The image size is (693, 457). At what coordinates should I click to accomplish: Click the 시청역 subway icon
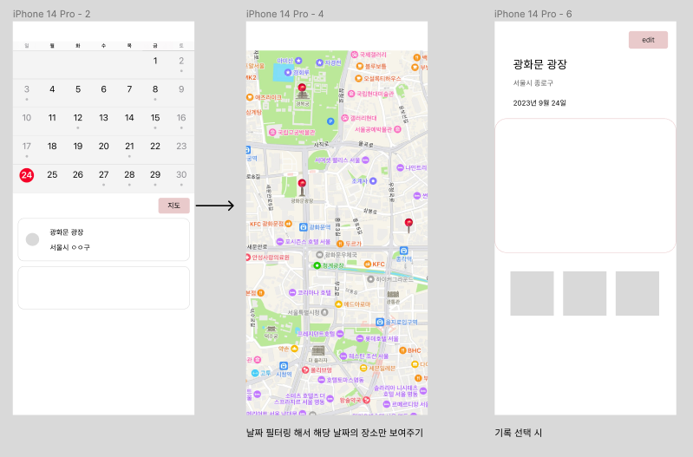click(x=284, y=366)
